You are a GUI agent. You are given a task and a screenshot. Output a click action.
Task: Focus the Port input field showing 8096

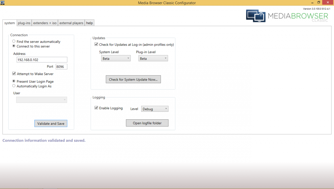click(x=62, y=67)
